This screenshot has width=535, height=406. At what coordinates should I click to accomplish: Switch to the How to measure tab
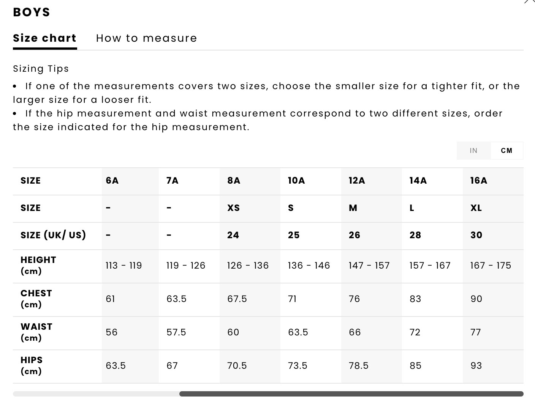coord(147,38)
